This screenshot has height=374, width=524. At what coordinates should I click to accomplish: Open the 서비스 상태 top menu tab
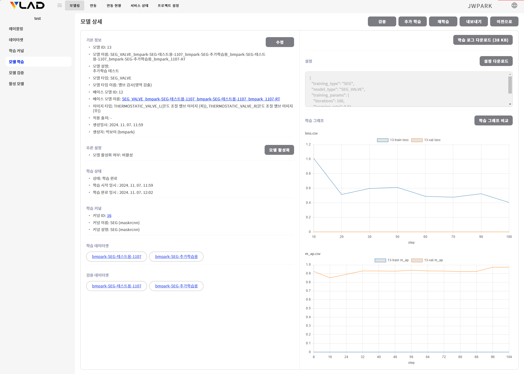[x=139, y=5]
